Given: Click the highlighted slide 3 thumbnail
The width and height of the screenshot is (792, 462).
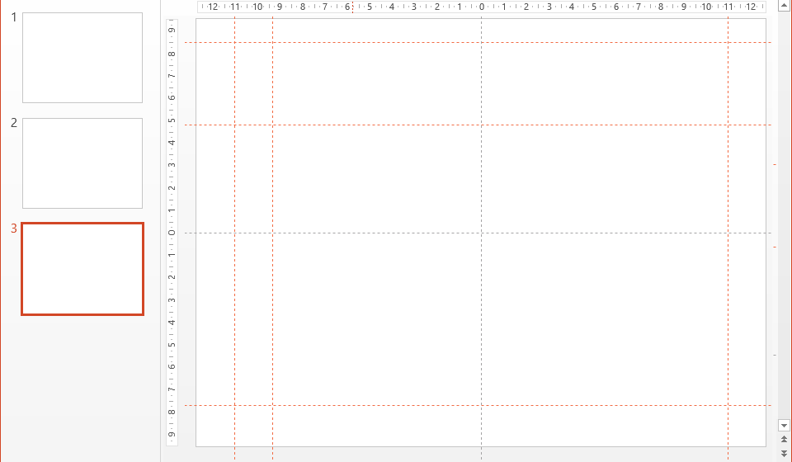Looking at the screenshot, I should point(82,269).
